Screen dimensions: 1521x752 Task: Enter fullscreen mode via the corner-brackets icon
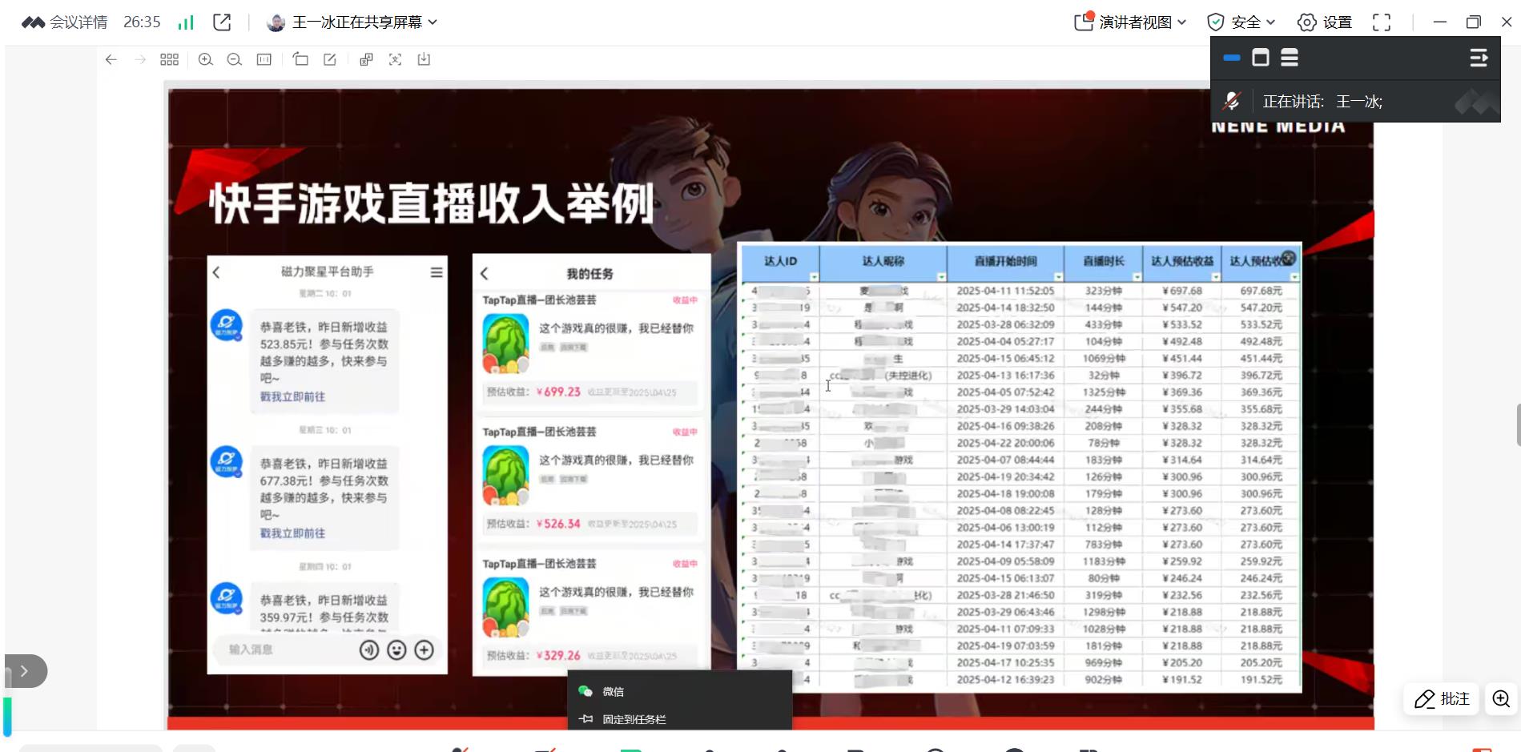(1382, 22)
